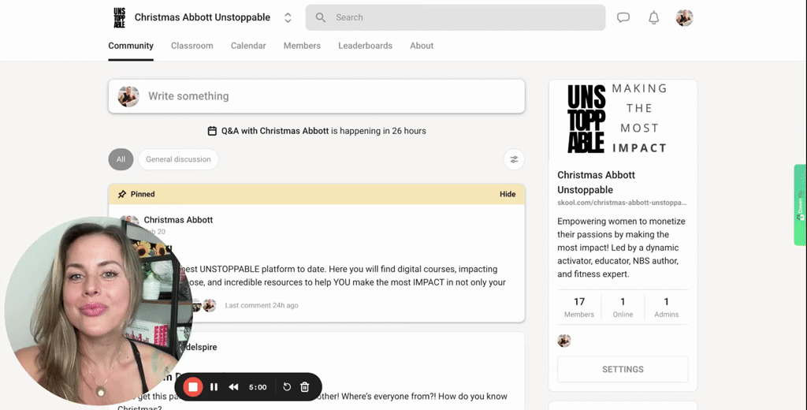Open Christmas Abbott's profile from pinned post

pyautogui.click(x=178, y=220)
